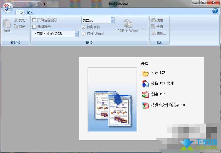Click the Paste (粘贴) icon
The width and height of the screenshot is (221, 153).
point(7,24)
